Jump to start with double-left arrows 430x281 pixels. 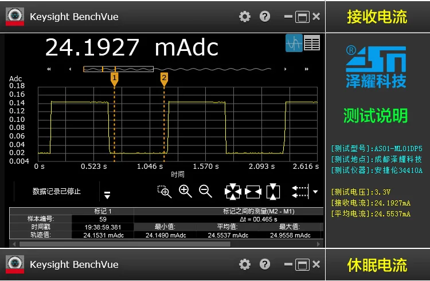[x=49, y=69]
